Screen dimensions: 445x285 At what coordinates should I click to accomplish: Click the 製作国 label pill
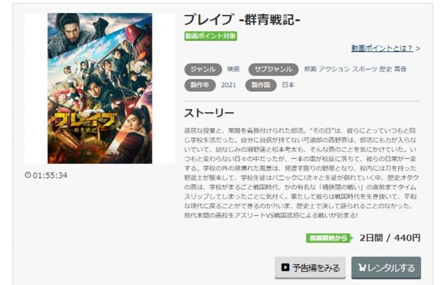point(261,85)
